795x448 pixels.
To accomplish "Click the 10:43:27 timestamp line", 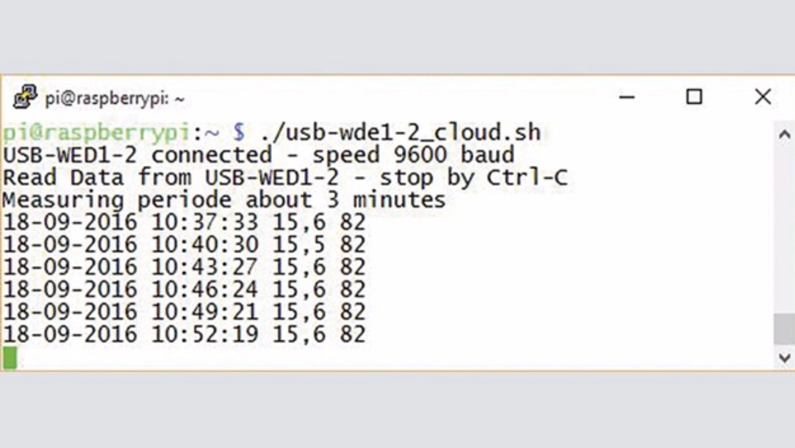I will pyautogui.click(x=184, y=267).
